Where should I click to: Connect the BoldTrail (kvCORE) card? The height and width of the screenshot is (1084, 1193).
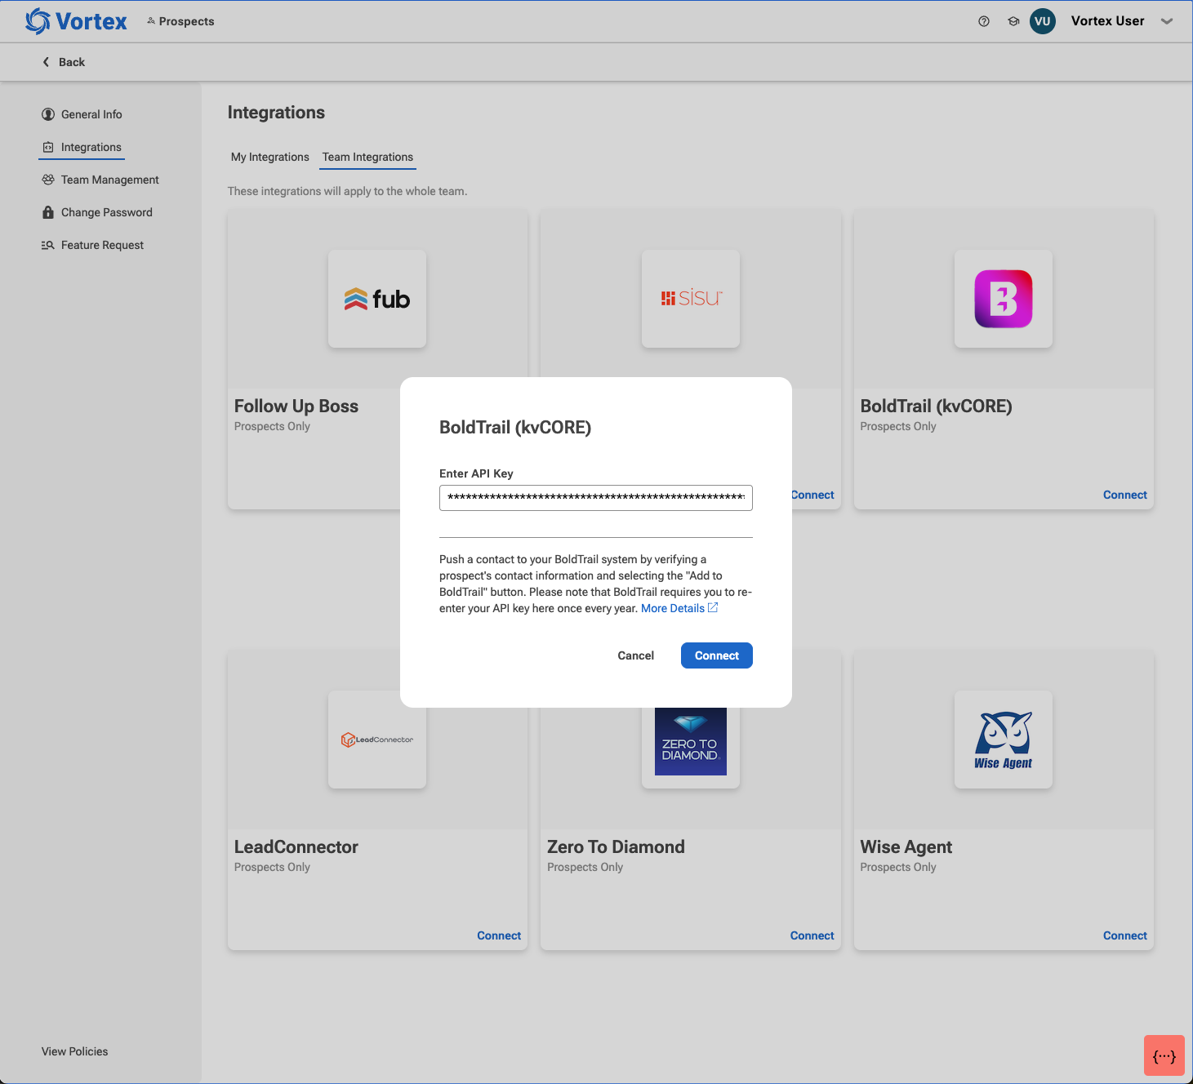pyautogui.click(x=1124, y=495)
